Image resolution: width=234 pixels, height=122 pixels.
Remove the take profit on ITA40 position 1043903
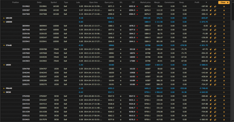pyautogui.click(x=137, y=61)
